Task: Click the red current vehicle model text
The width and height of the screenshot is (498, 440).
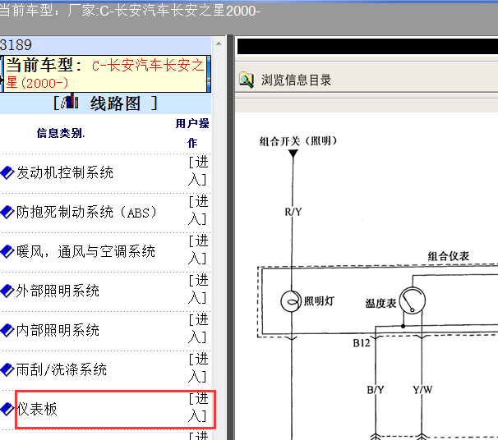Action: [x=105, y=74]
